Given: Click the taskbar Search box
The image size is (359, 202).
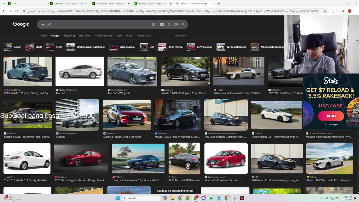Looking at the screenshot, I should coord(141,198).
